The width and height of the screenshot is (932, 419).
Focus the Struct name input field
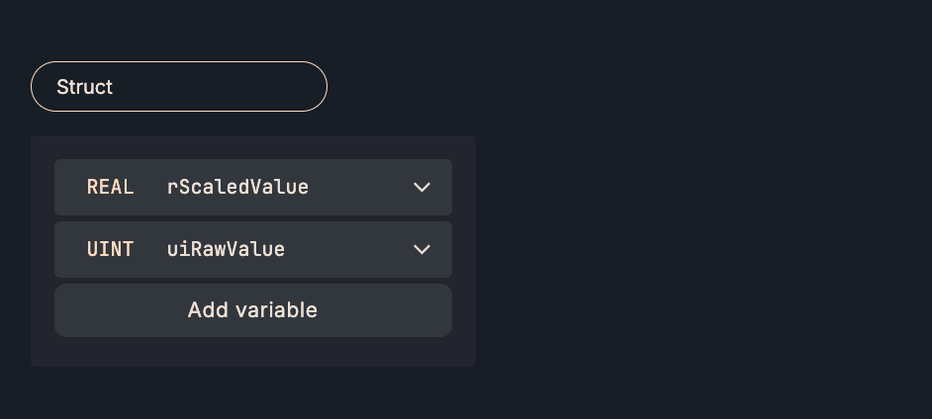point(179,87)
